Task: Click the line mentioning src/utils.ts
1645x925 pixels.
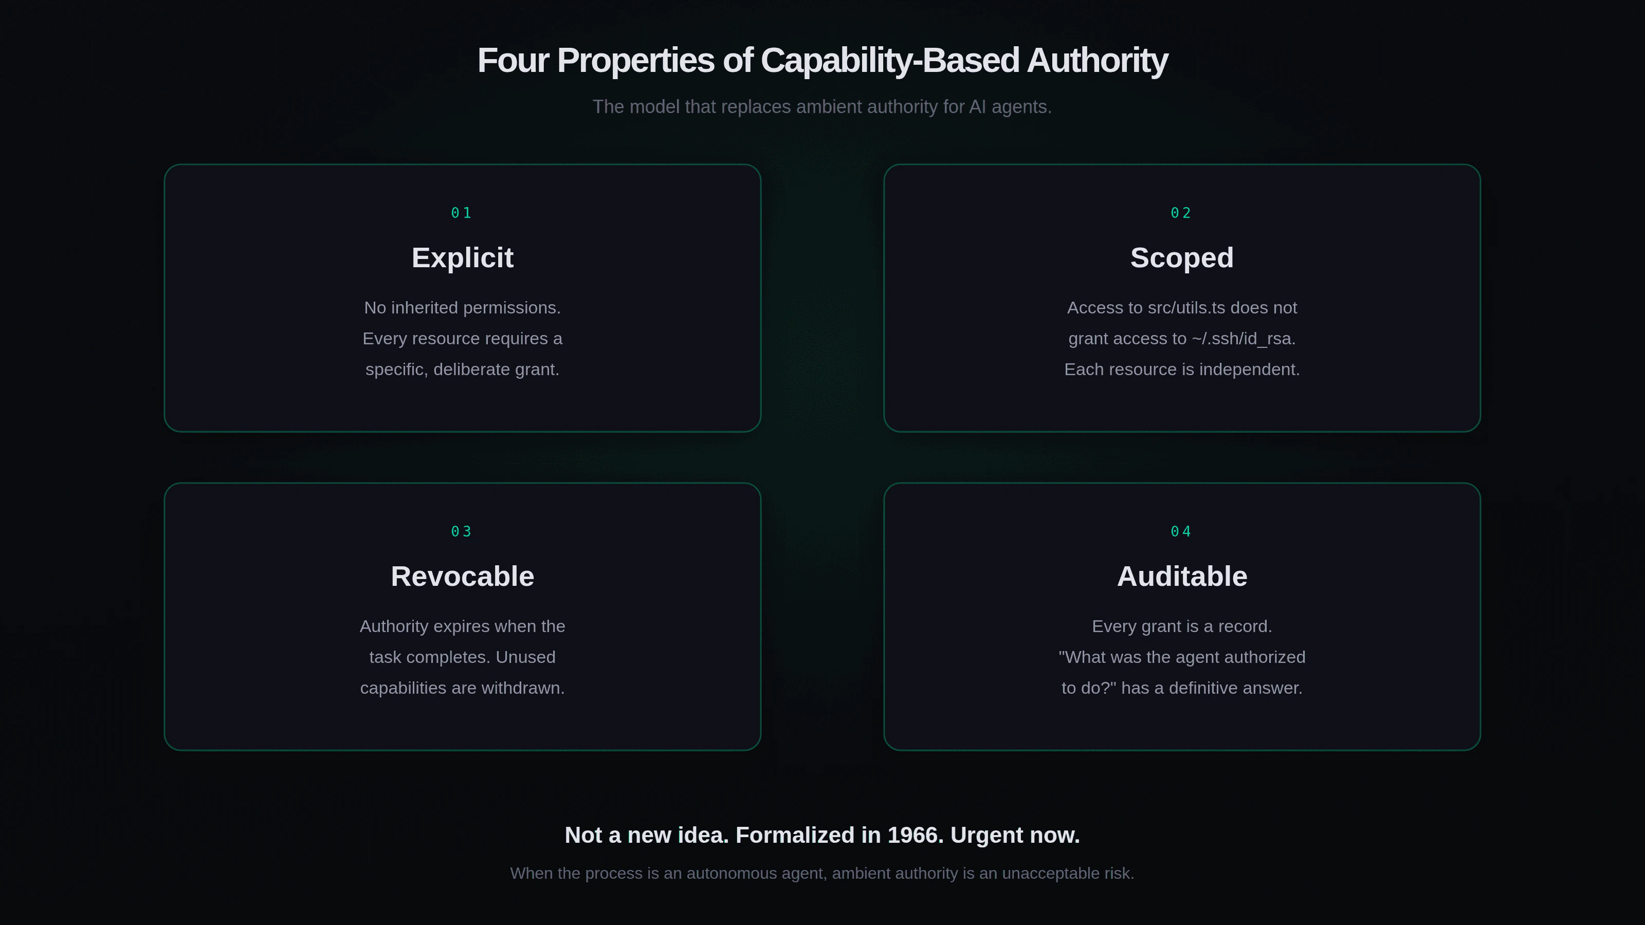Action: click(1181, 308)
